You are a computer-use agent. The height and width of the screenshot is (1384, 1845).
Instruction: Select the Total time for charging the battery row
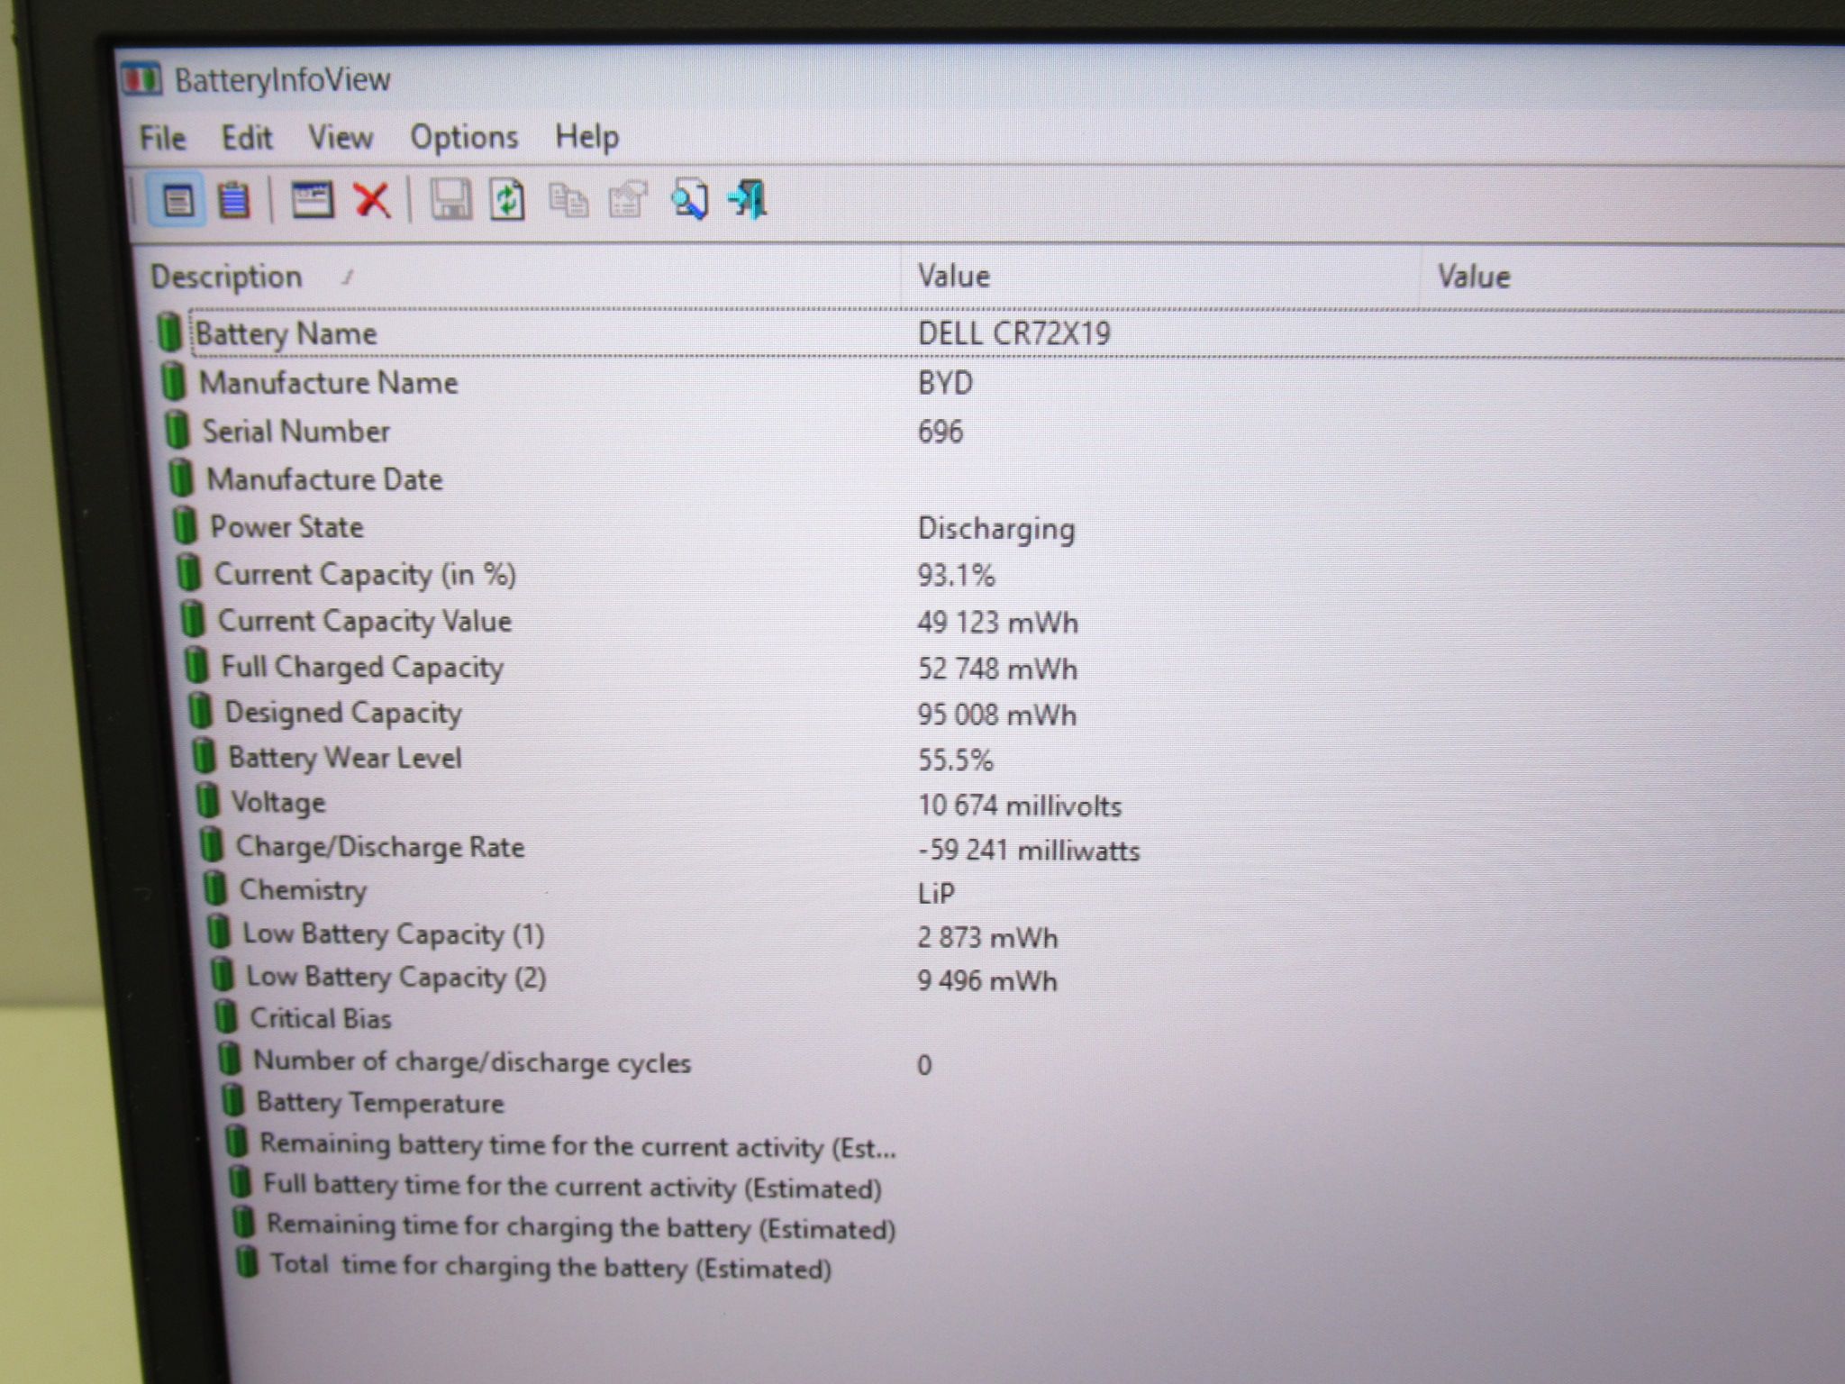tap(550, 1266)
